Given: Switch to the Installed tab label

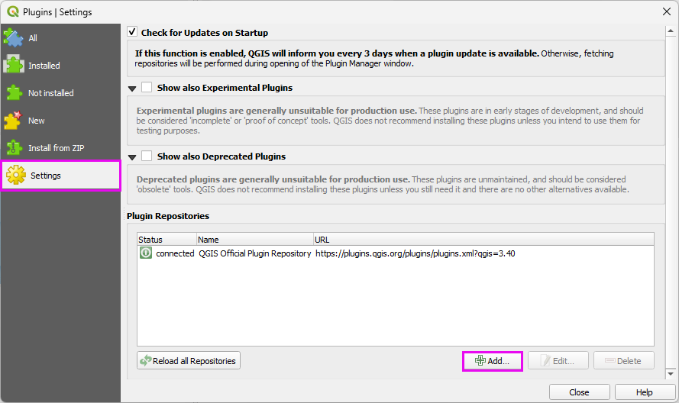Looking at the screenshot, I should (44, 66).
